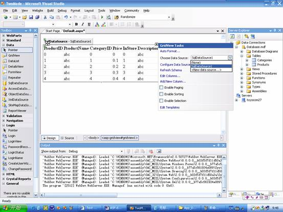This screenshot has width=283, height=212.
Task: Click the body tag navigator button
Action: coord(94,138)
